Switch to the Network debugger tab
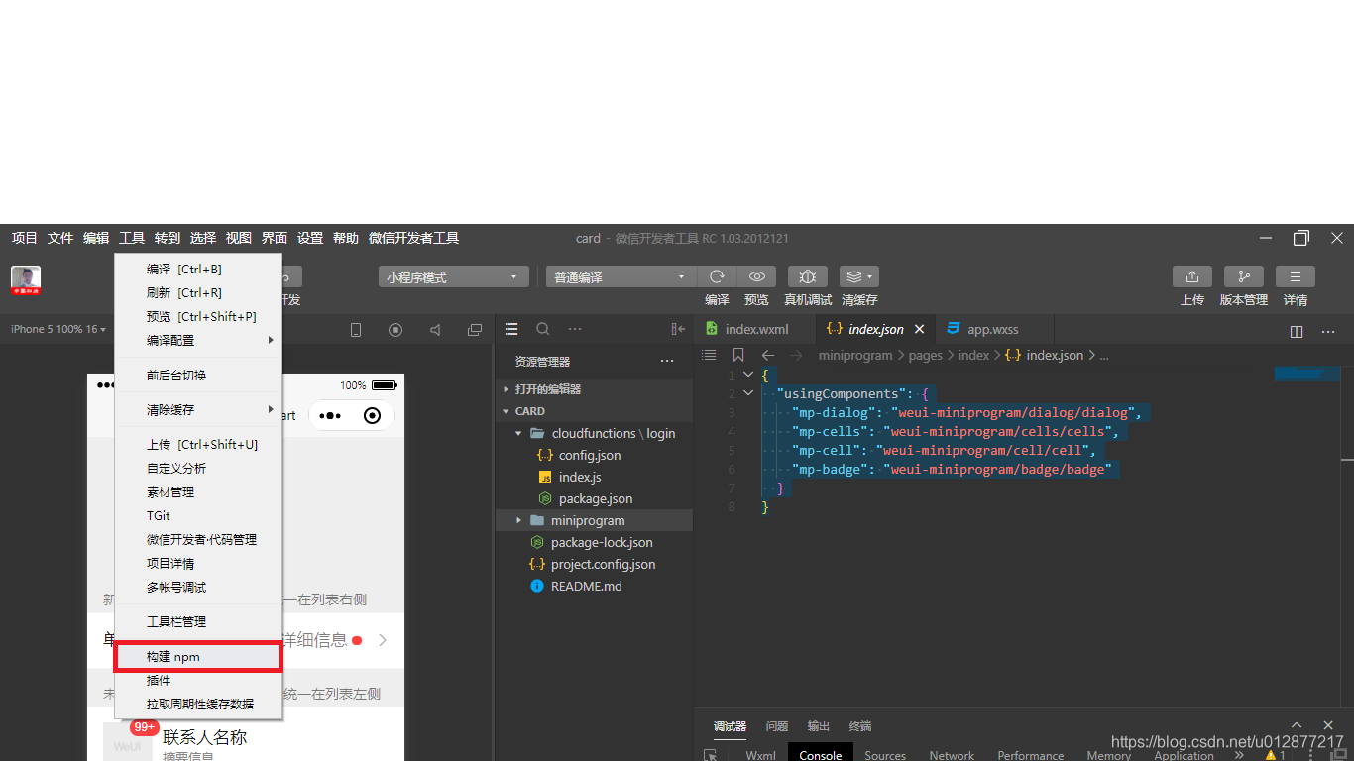 pos(952,755)
